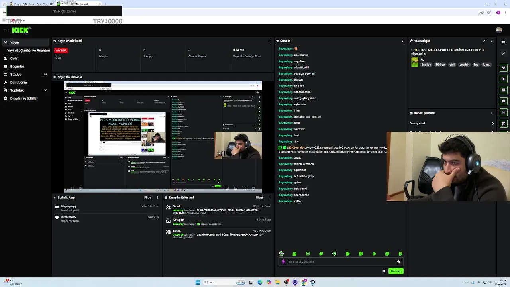
Task: Open the Windows Start menu
Action: click(198, 282)
